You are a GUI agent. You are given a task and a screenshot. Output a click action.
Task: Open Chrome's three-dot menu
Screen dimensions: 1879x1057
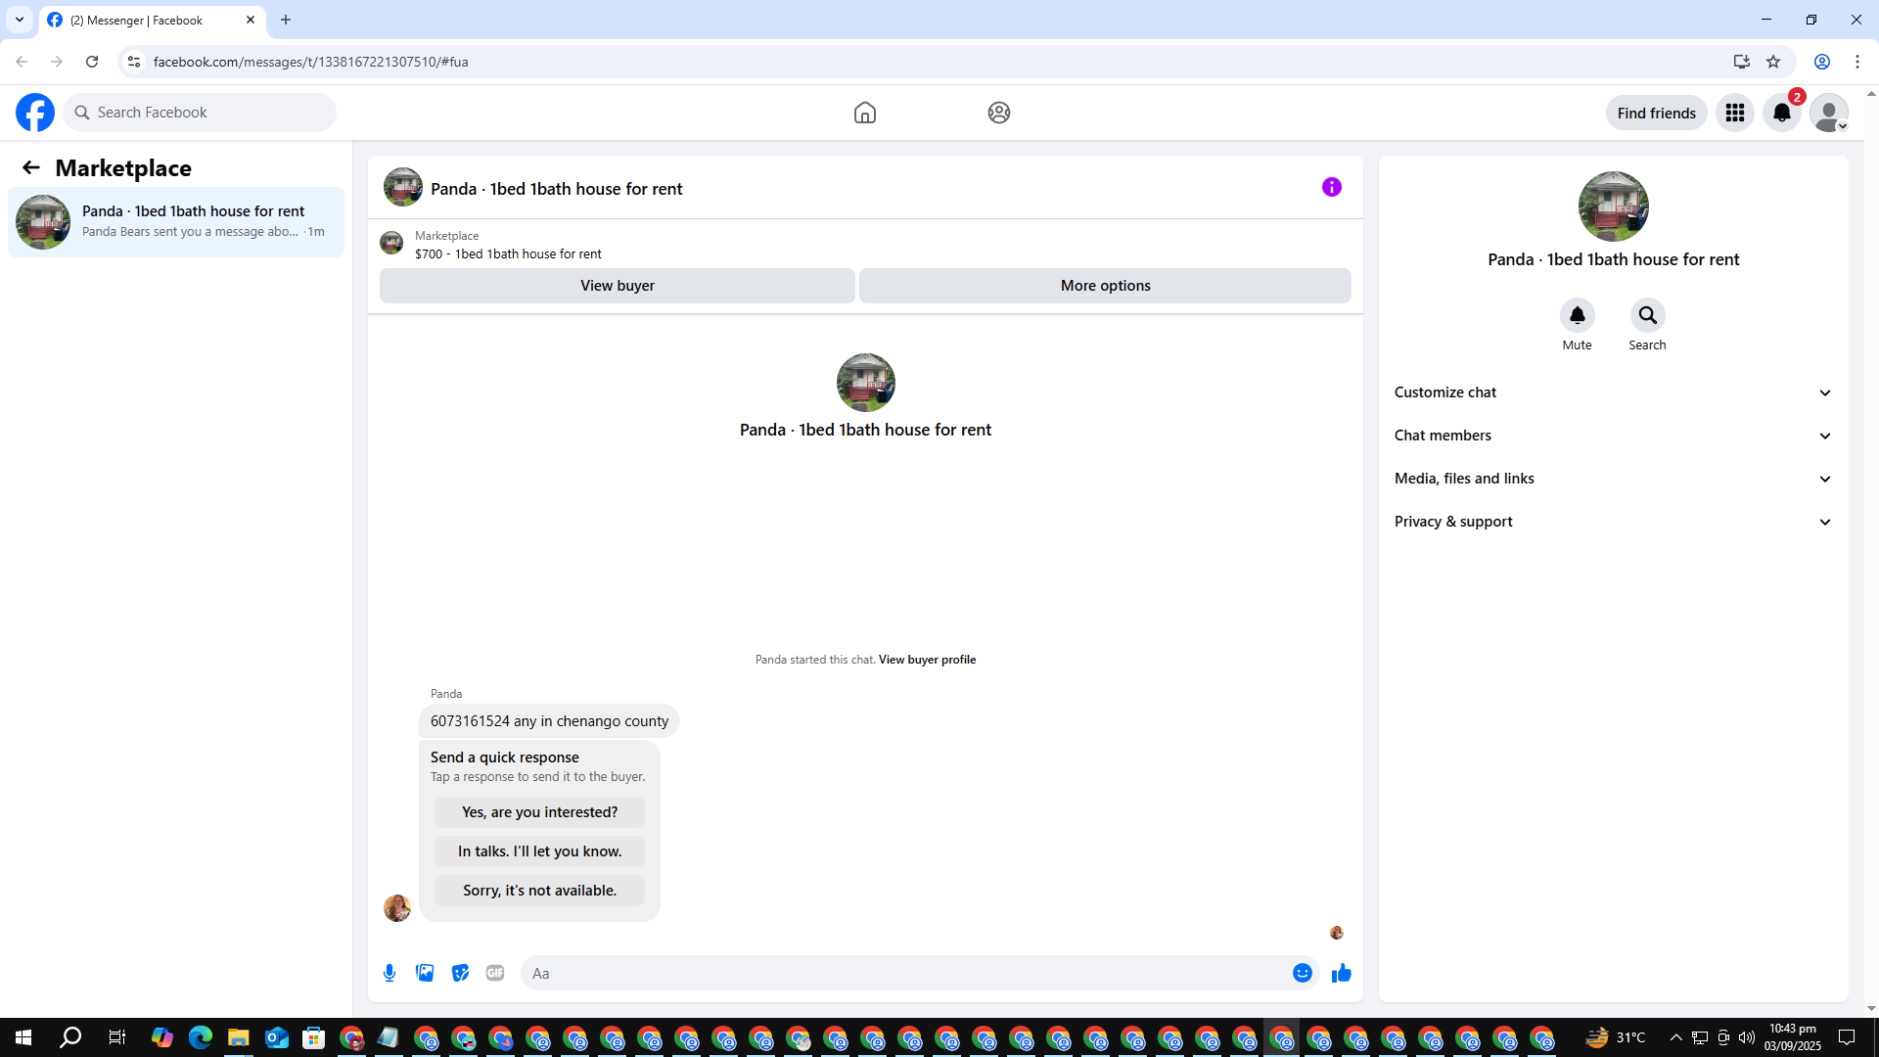(1857, 62)
